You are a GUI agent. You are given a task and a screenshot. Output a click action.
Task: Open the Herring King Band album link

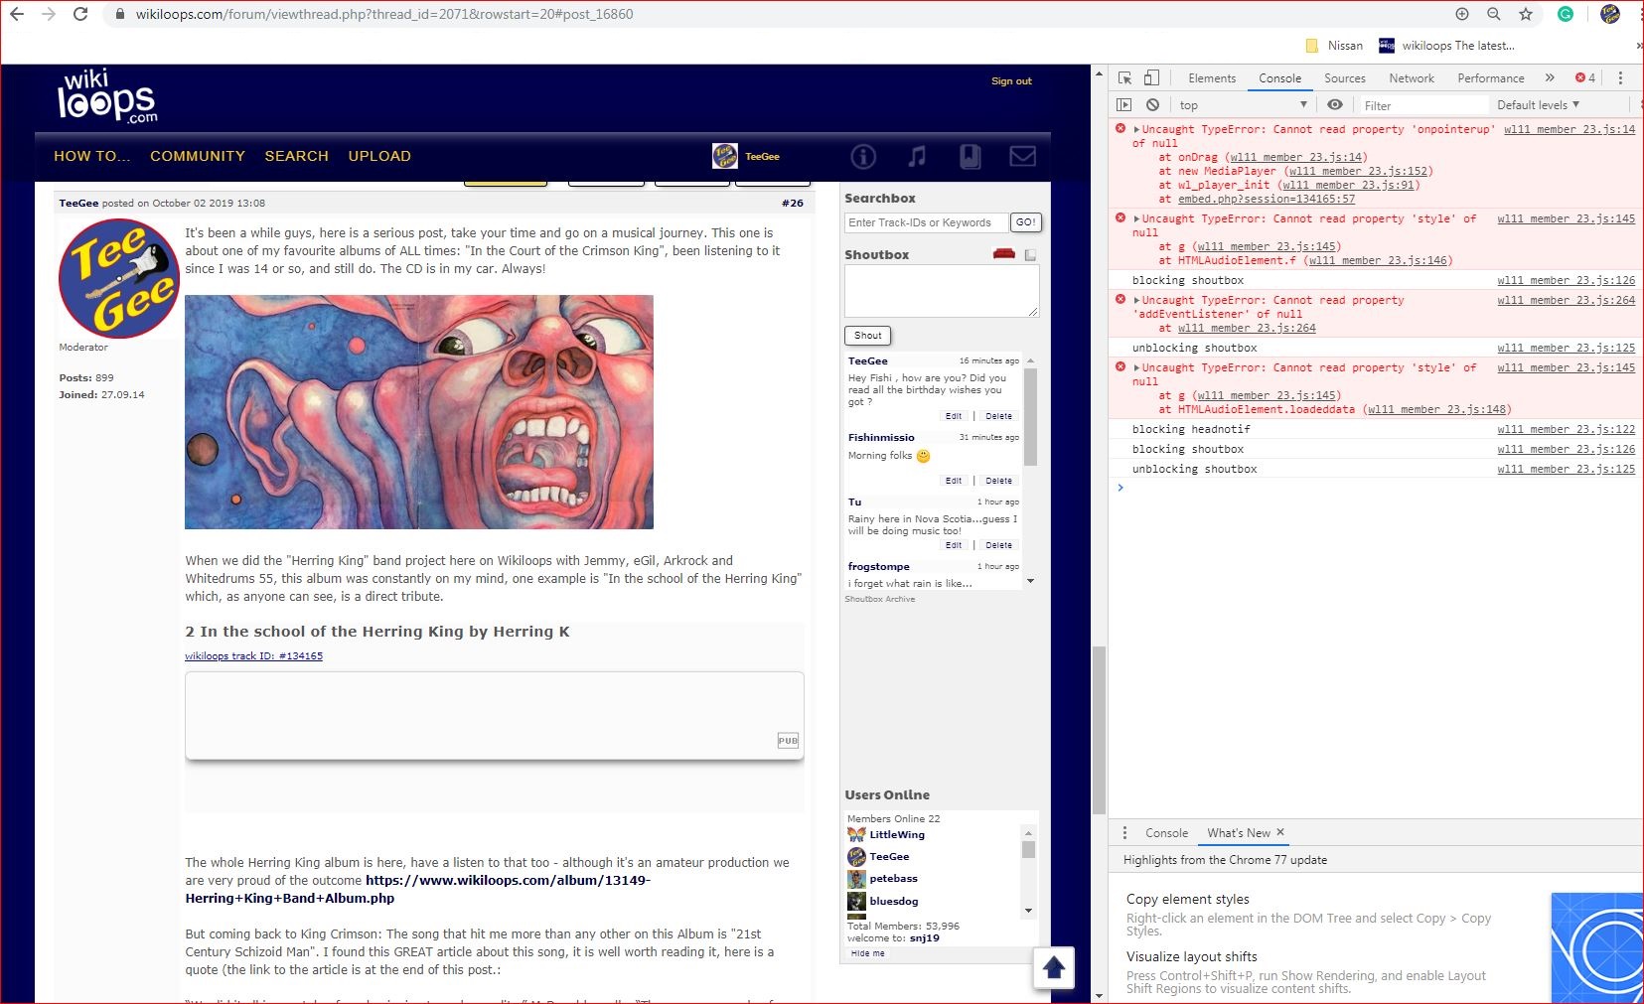(418, 889)
